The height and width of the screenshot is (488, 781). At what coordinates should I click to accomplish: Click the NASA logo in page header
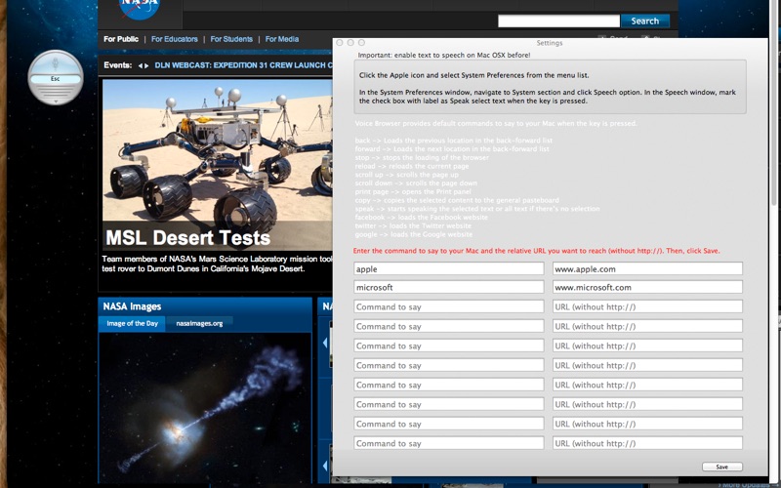(140, 8)
